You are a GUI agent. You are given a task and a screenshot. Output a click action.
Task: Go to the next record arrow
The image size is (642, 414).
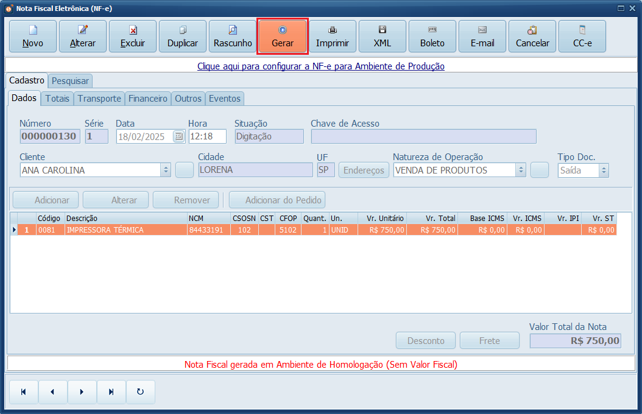pyautogui.click(x=82, y=392)
